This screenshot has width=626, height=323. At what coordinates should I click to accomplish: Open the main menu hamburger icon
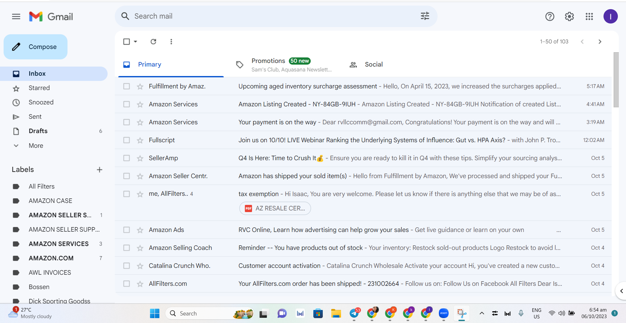pos(16,16)
